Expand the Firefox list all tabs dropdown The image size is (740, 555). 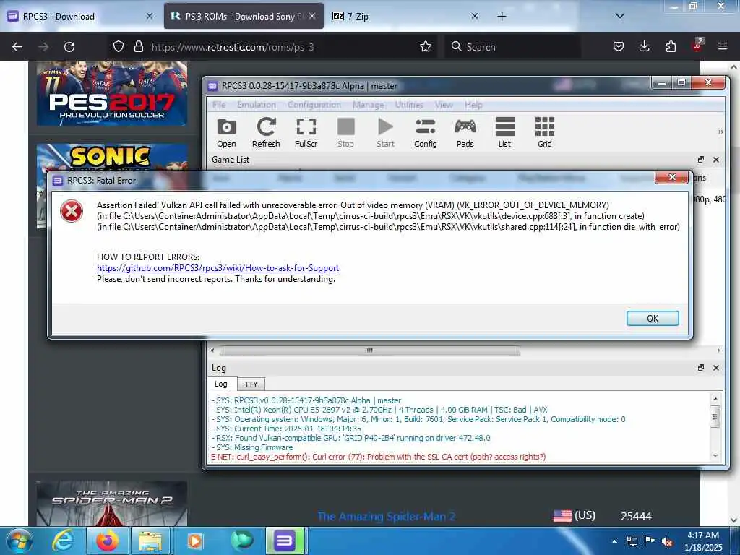pyautogui.click(x=620, y=16)
